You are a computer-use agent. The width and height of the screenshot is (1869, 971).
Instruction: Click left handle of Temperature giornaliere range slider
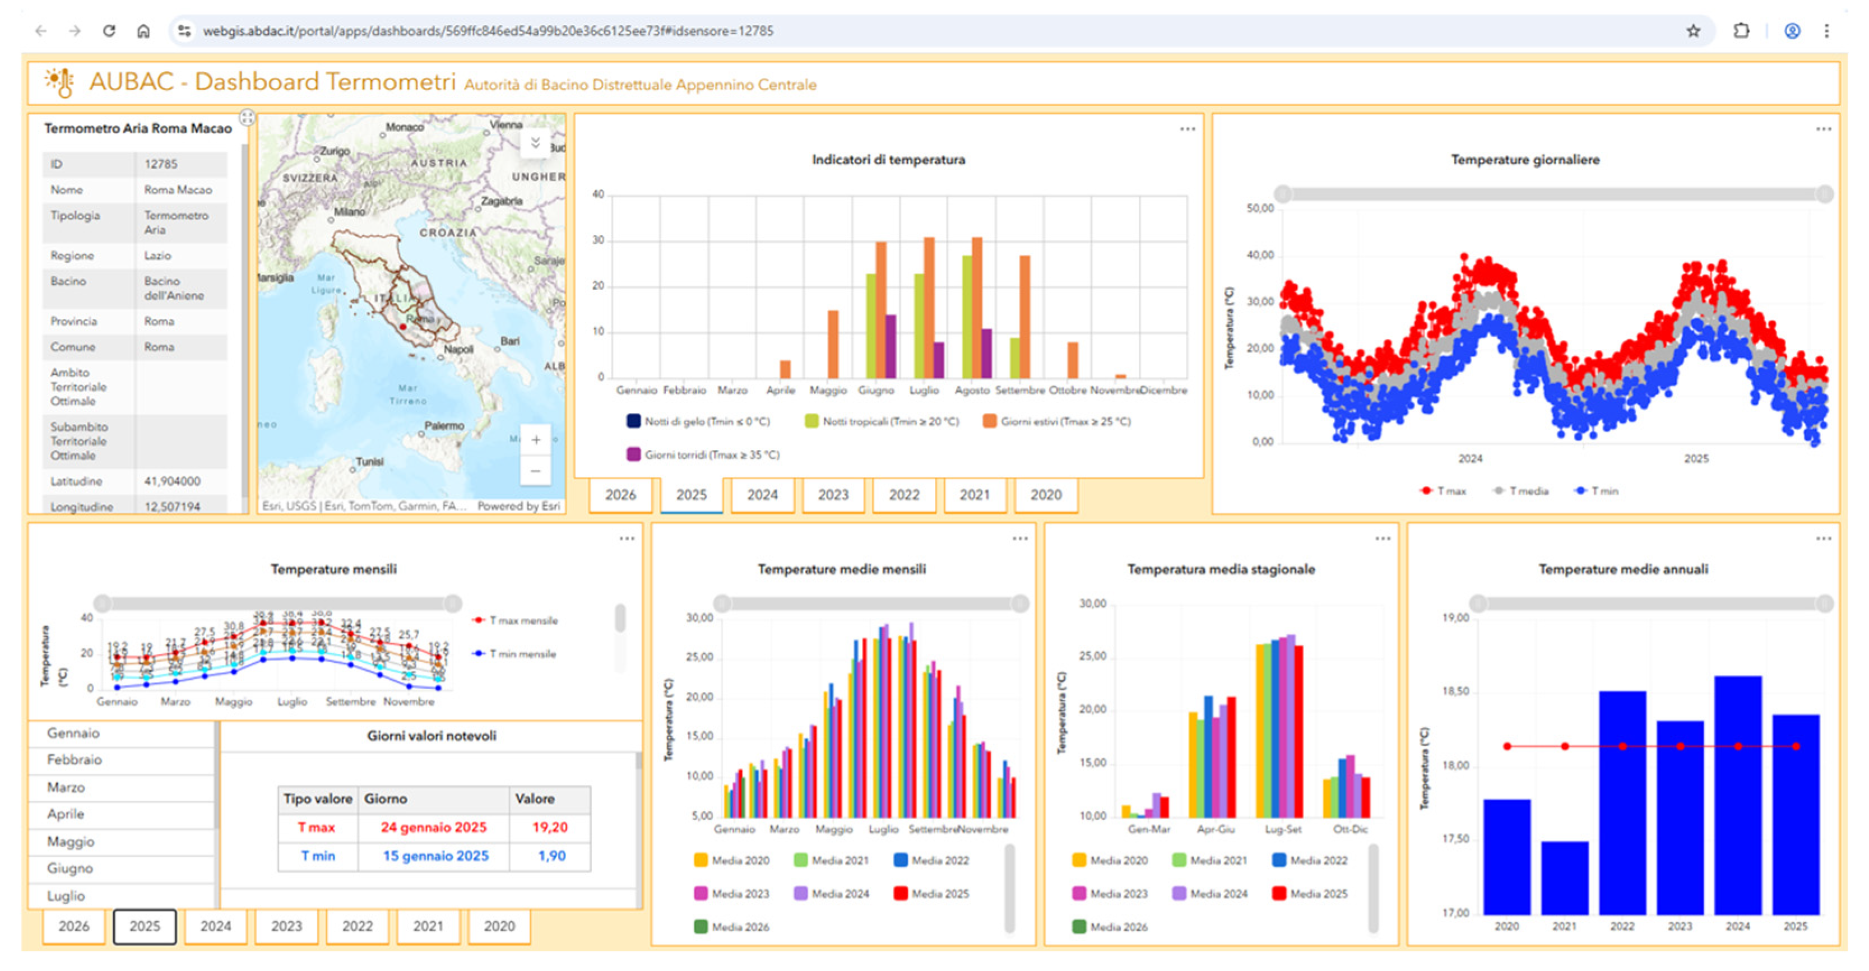point(1283,194)
